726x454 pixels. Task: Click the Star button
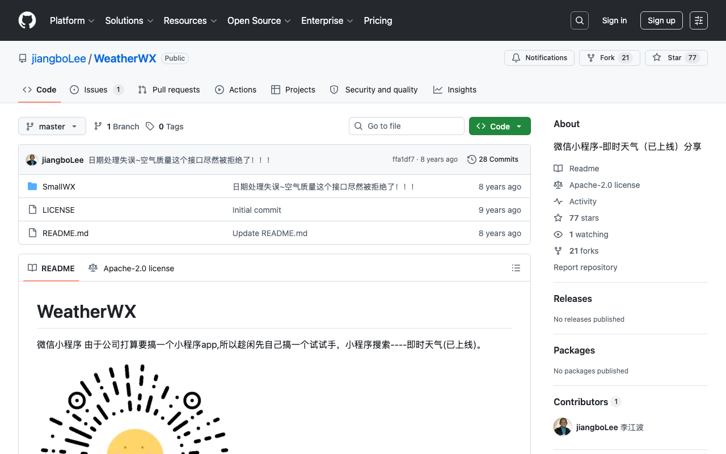pos(676,58)
